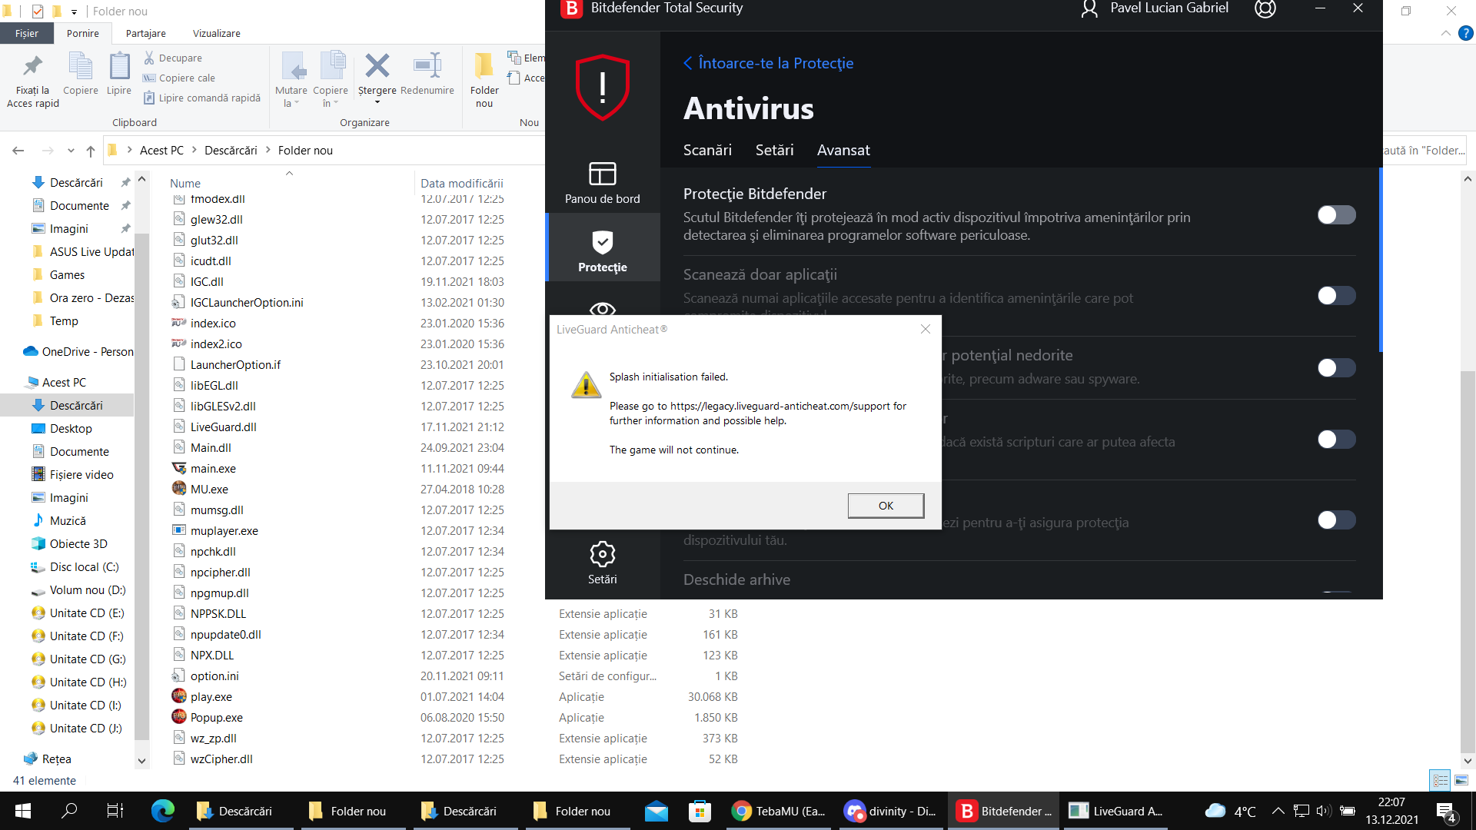1476x830 pixels.
Task: Click the file list vertical scrollbar
Action: pyautogui.click(x=1468, y=561)
